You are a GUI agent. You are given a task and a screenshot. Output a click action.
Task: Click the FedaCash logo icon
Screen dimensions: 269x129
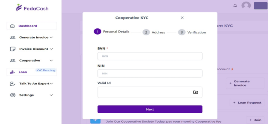pos(19,8)
